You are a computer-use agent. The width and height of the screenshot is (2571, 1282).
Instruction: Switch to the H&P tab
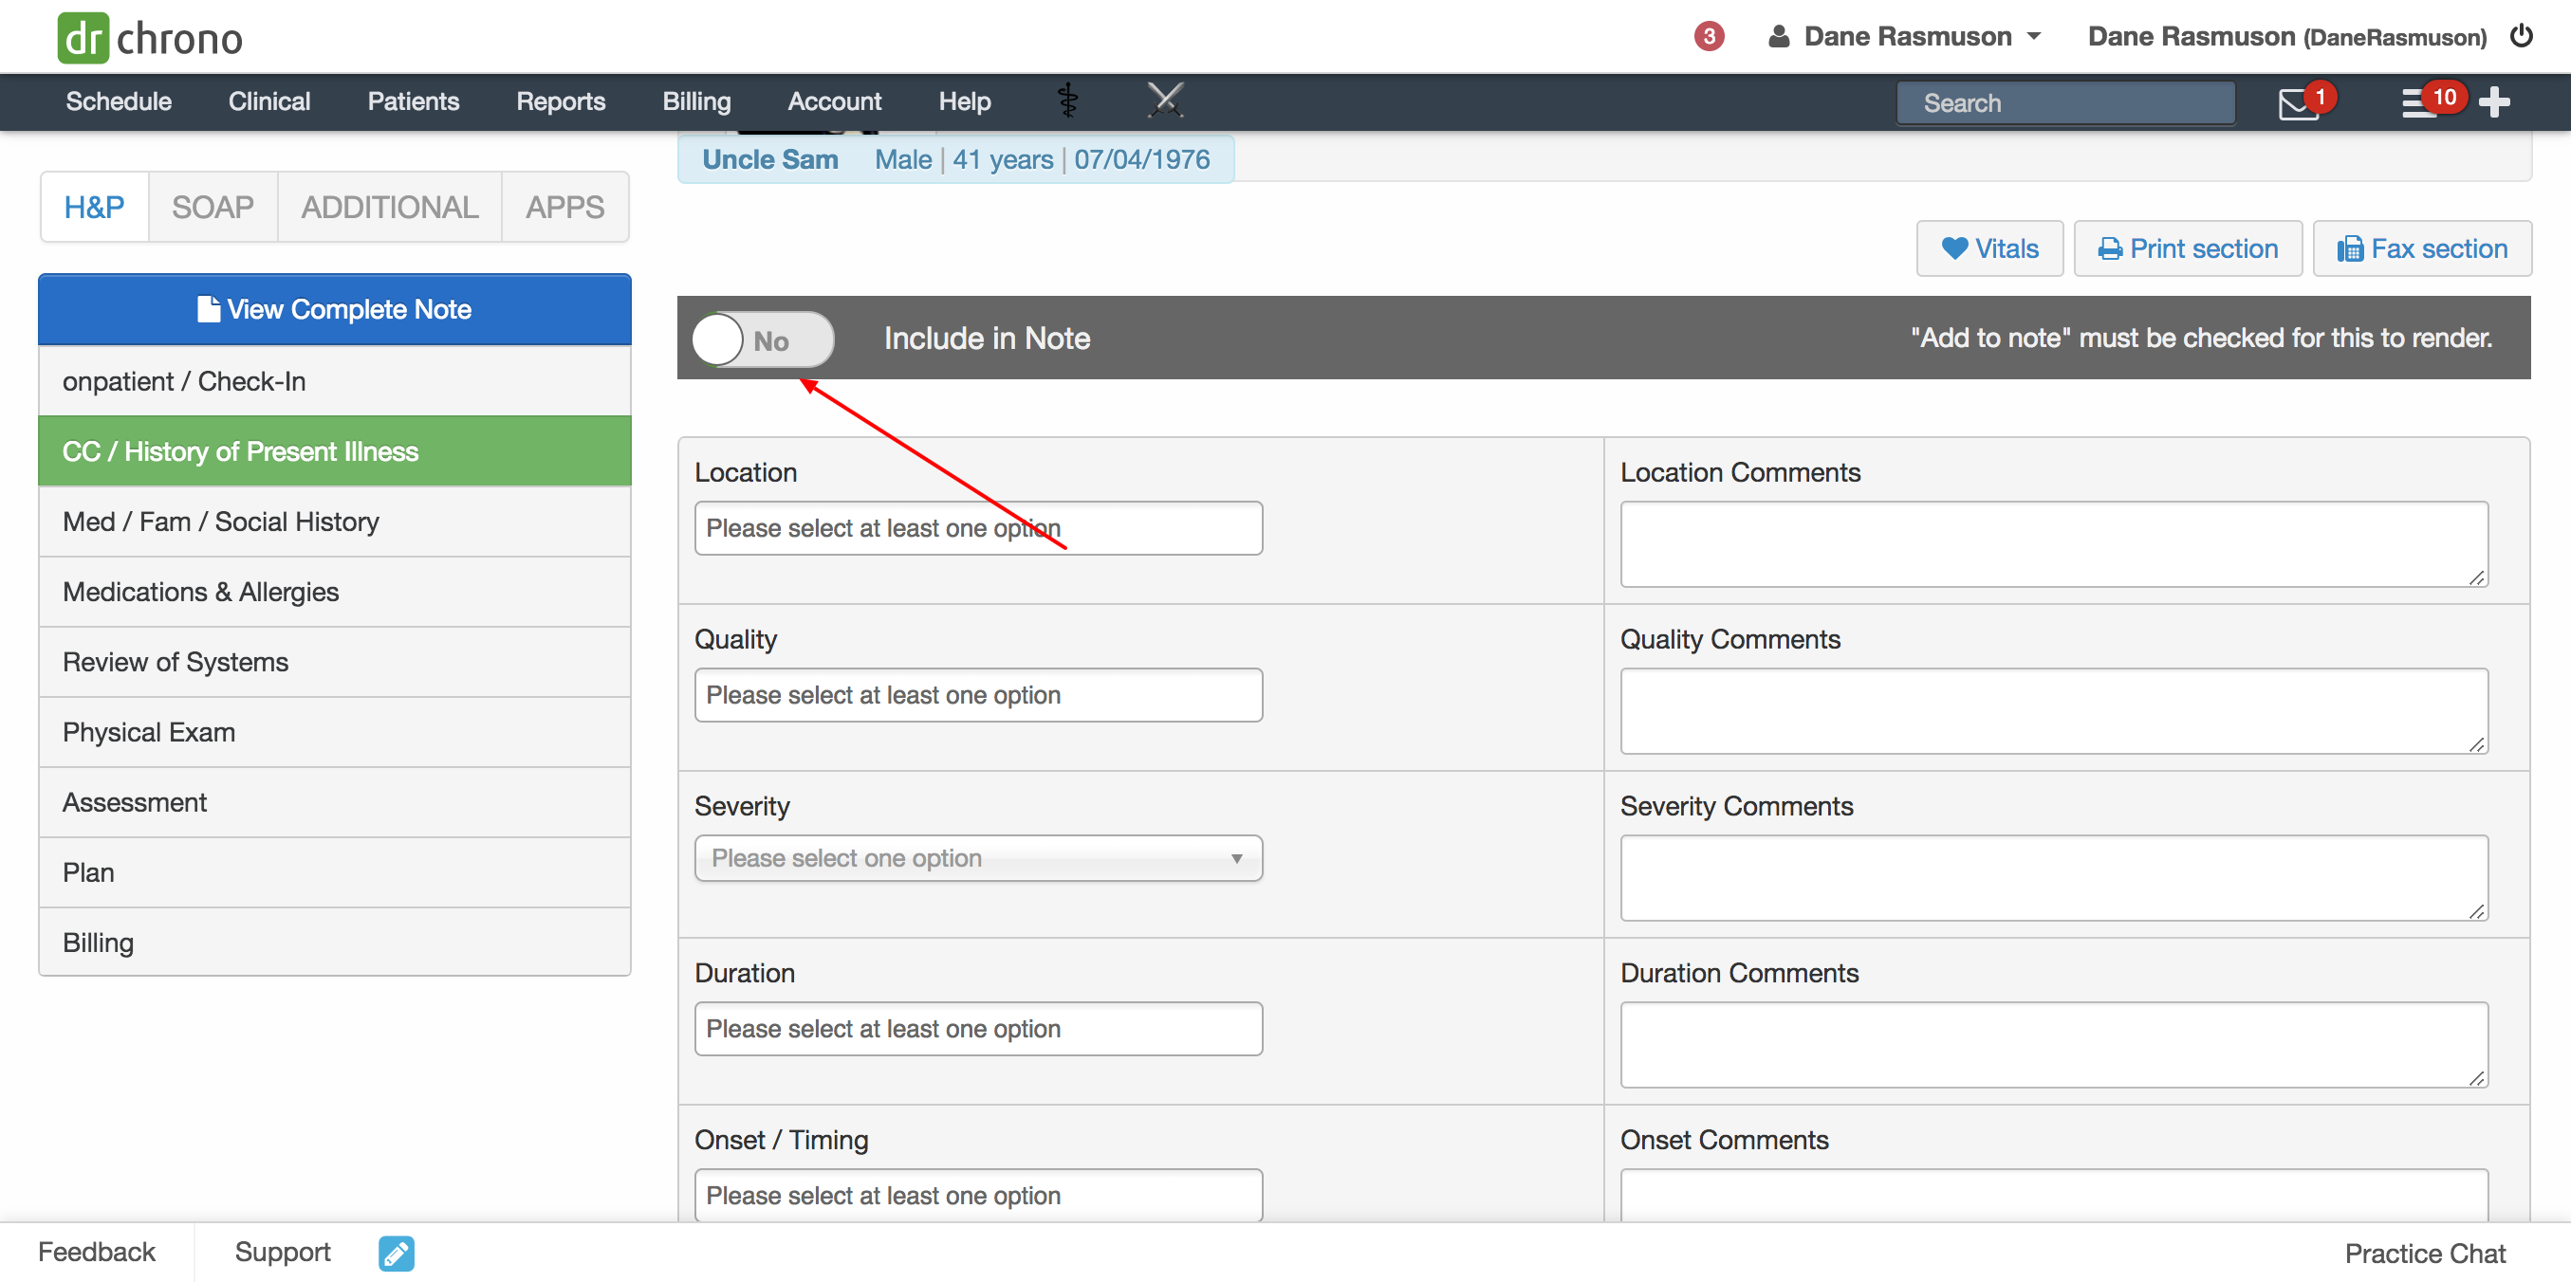coord(95,208)
